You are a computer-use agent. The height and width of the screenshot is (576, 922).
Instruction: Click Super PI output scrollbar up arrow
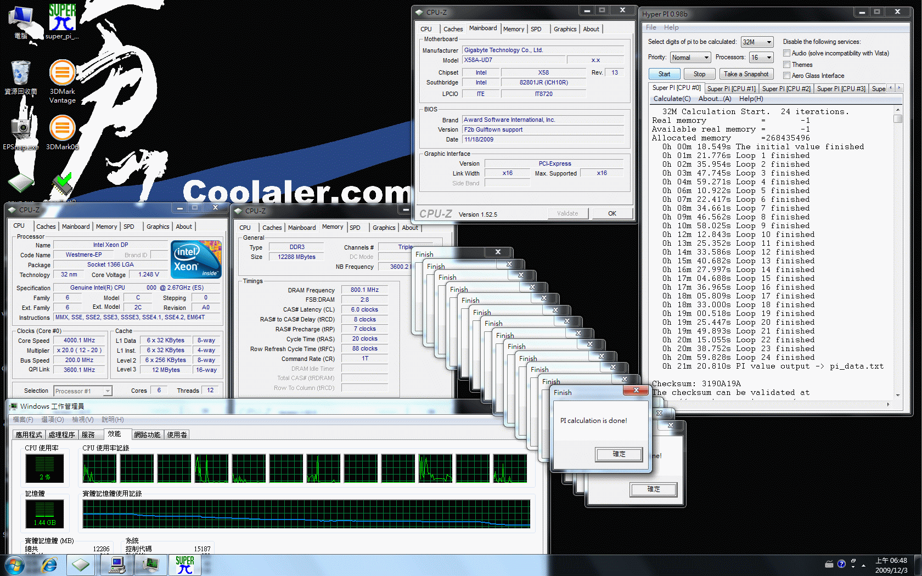(898, 110)
